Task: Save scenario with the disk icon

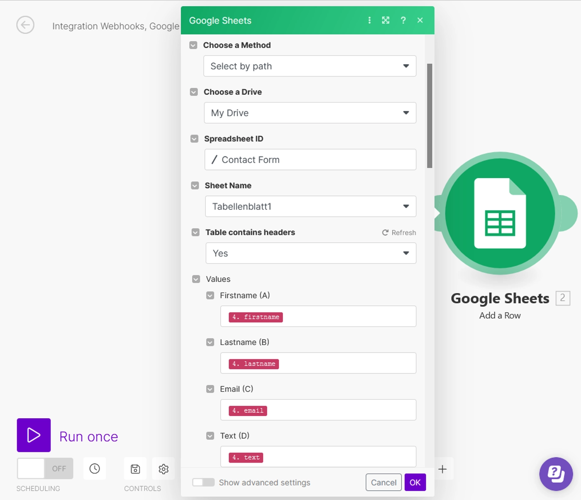Action: pos(135,469)
